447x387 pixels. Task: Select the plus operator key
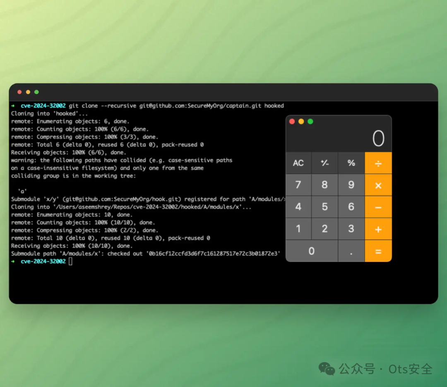point(378,229)
